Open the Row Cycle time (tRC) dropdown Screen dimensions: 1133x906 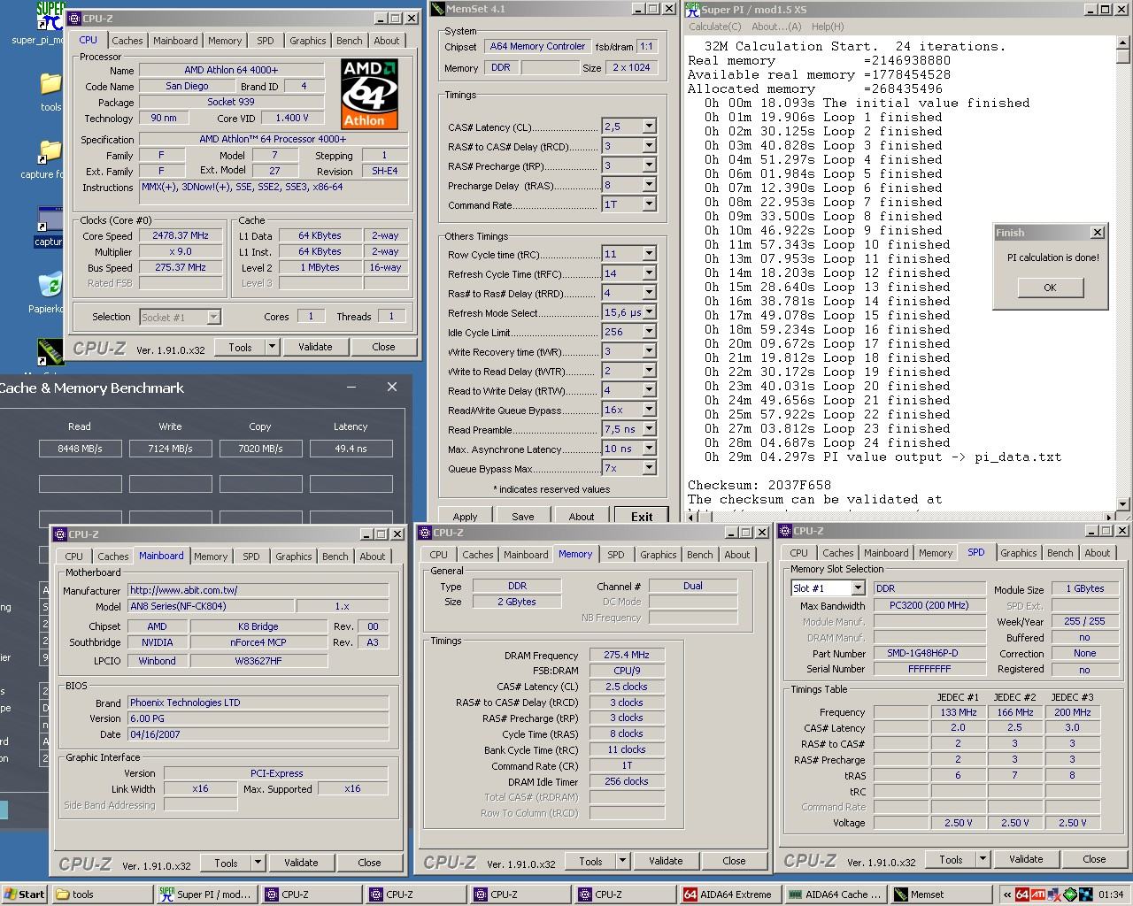649,254
